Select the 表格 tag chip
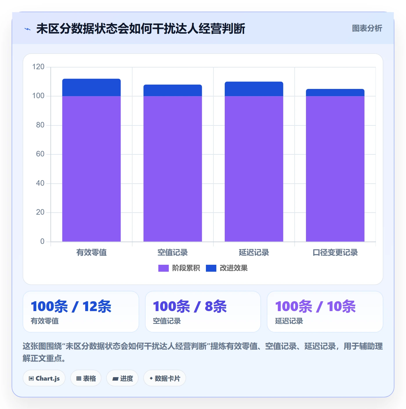The image size is (406, 409). [x=86, y=378]
